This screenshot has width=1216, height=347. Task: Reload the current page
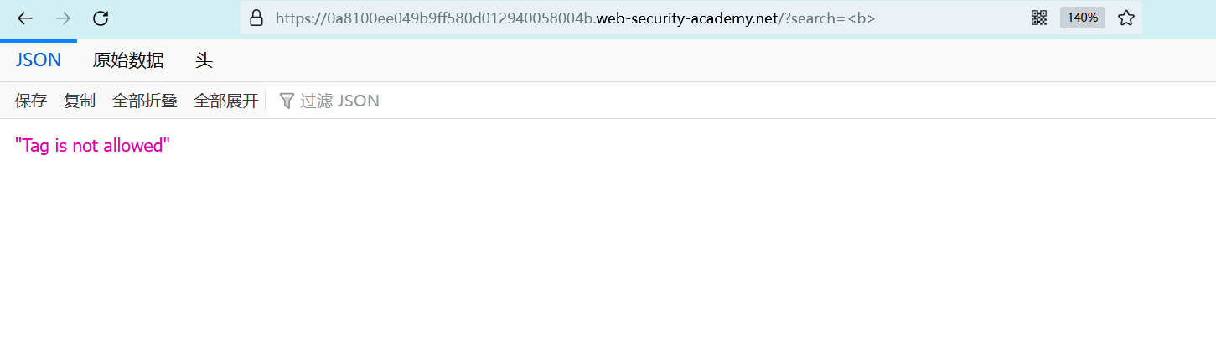tap(101, 18)
